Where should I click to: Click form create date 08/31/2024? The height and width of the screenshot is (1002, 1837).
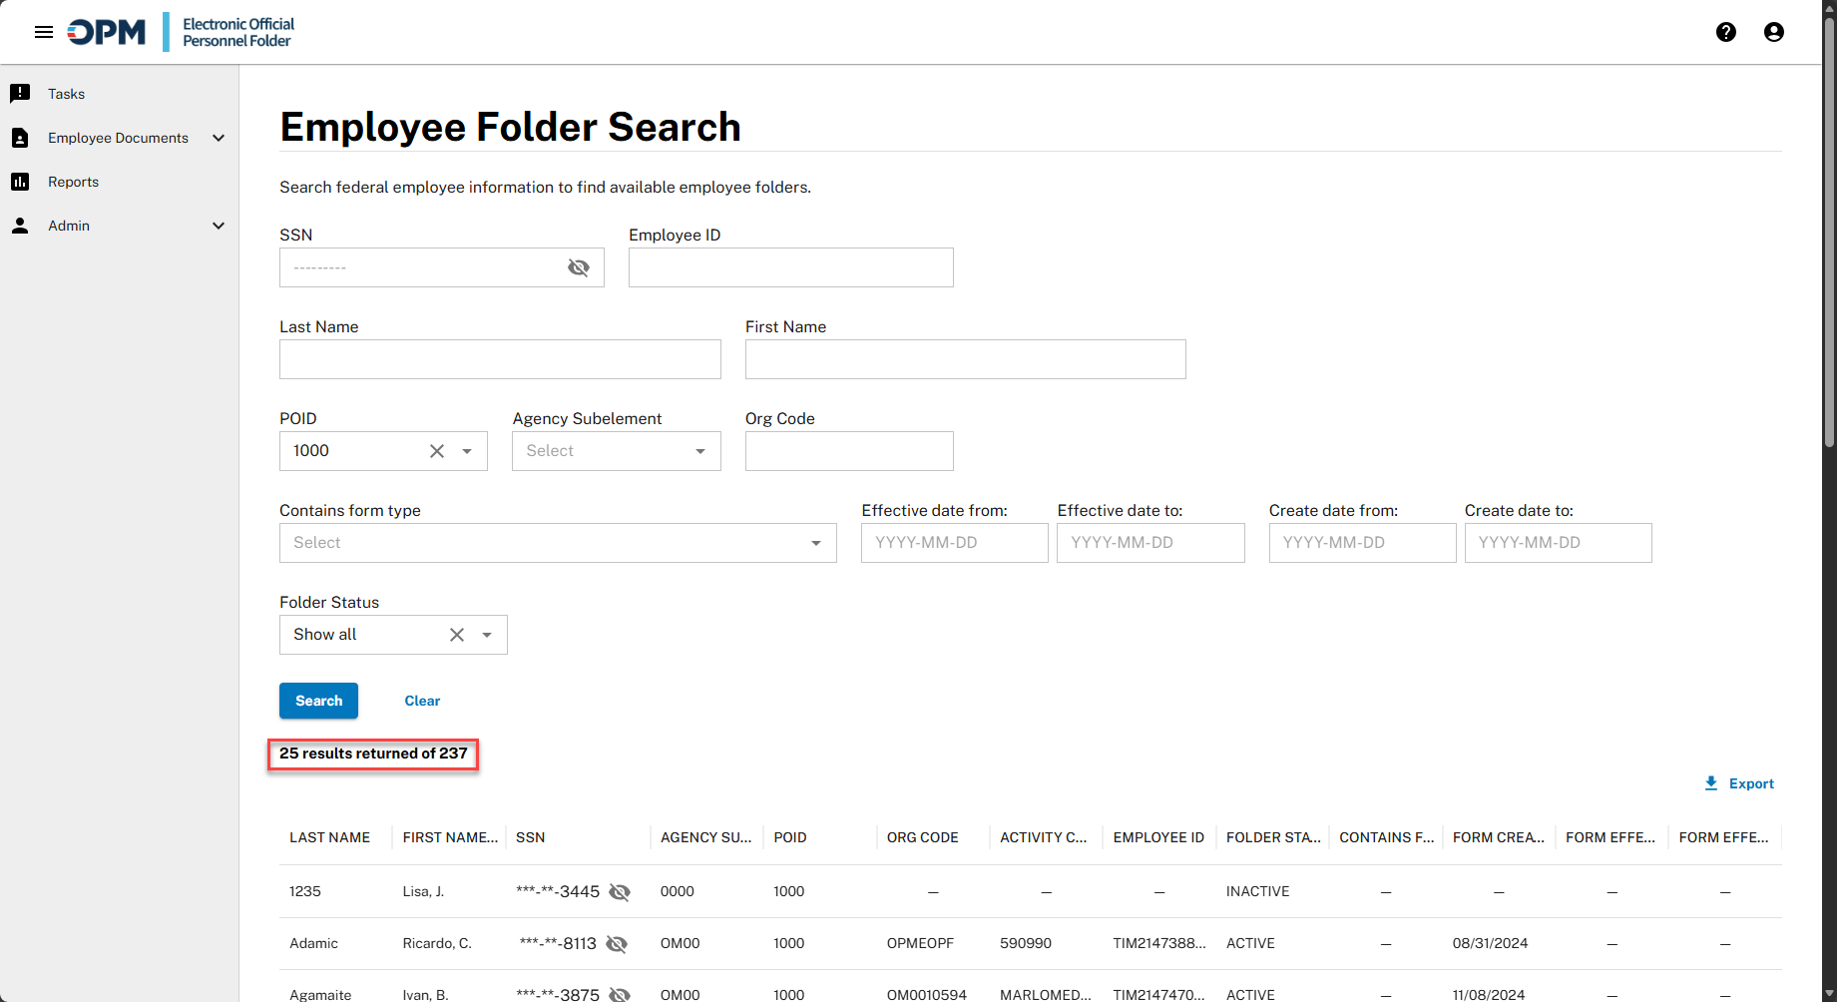click(1490, 943)
